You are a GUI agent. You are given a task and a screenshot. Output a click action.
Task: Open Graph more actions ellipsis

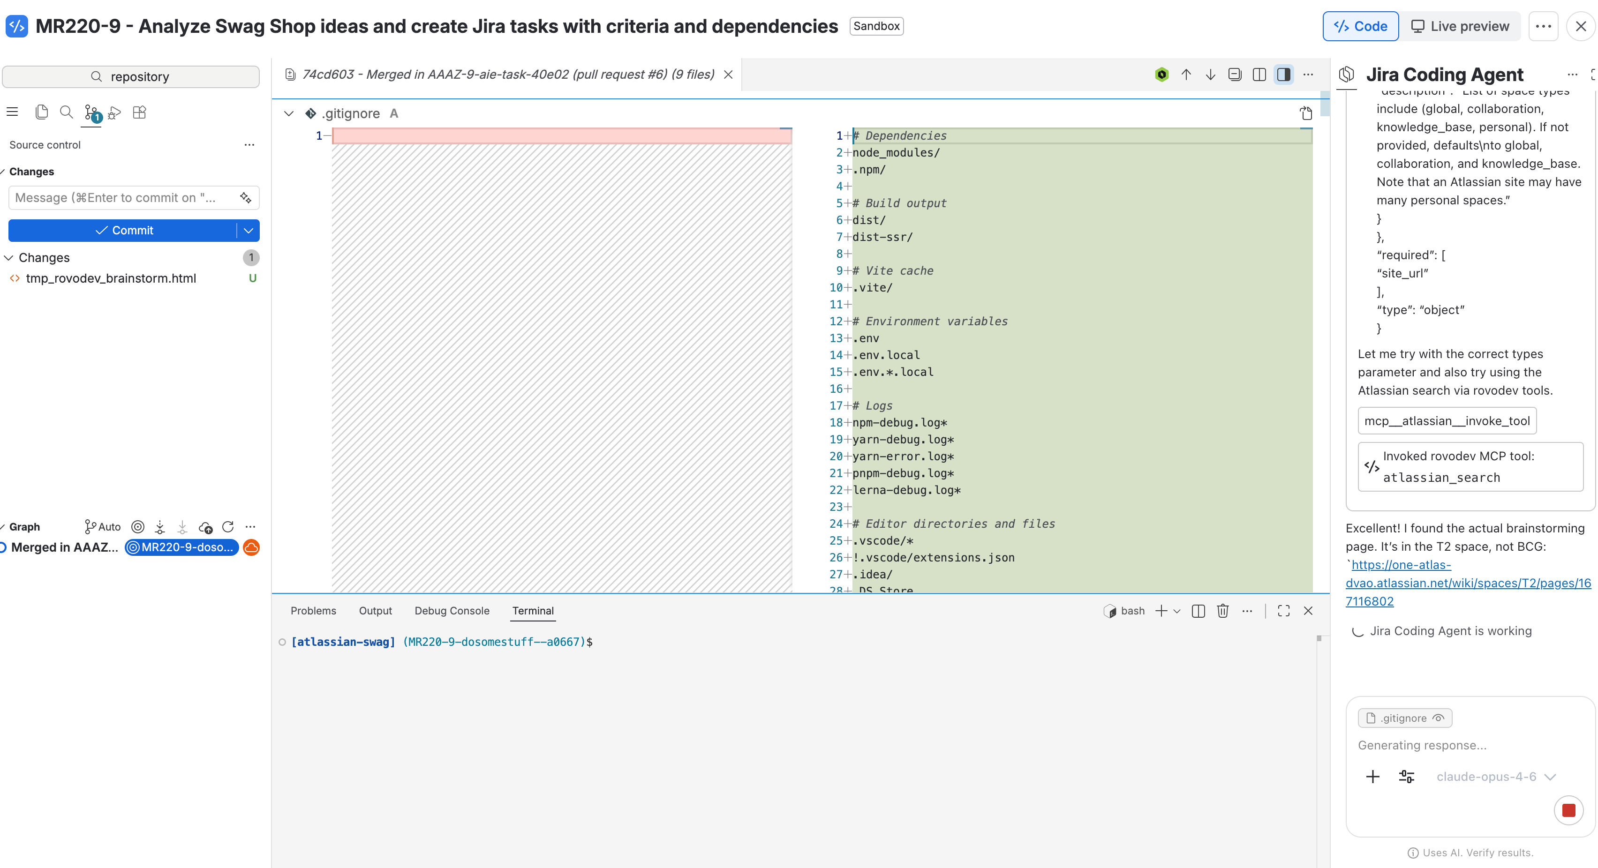[x=250, y=527]
